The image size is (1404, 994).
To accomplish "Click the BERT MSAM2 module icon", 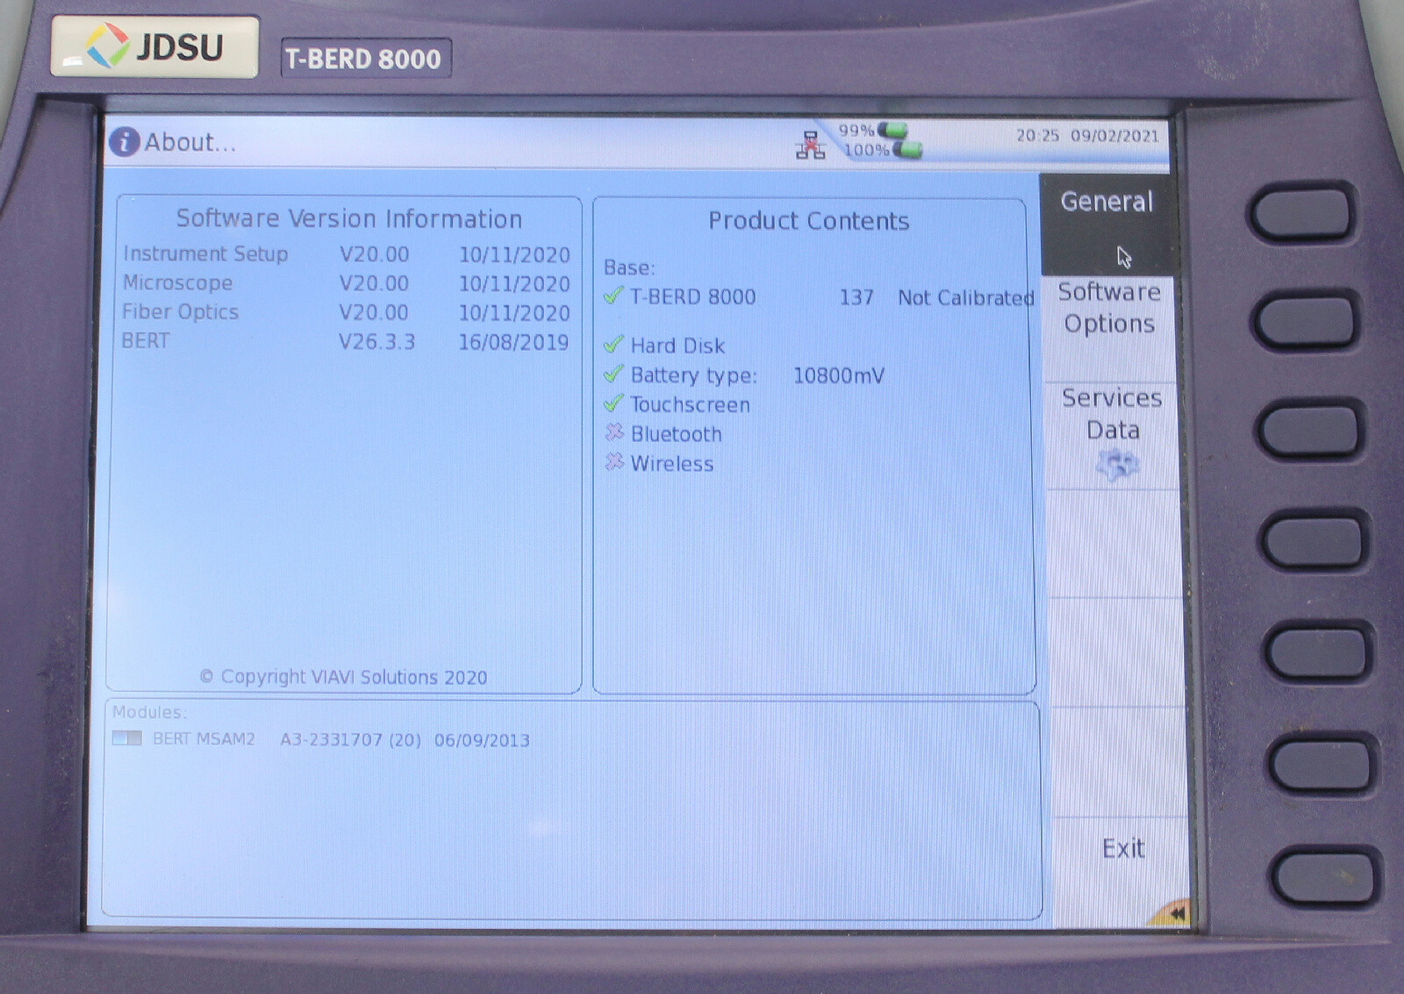I will point(126,739).
